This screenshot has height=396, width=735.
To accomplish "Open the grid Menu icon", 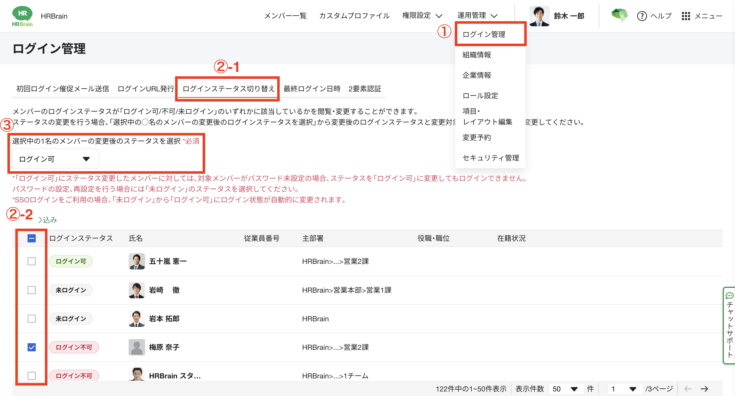I will click(686, 16).
